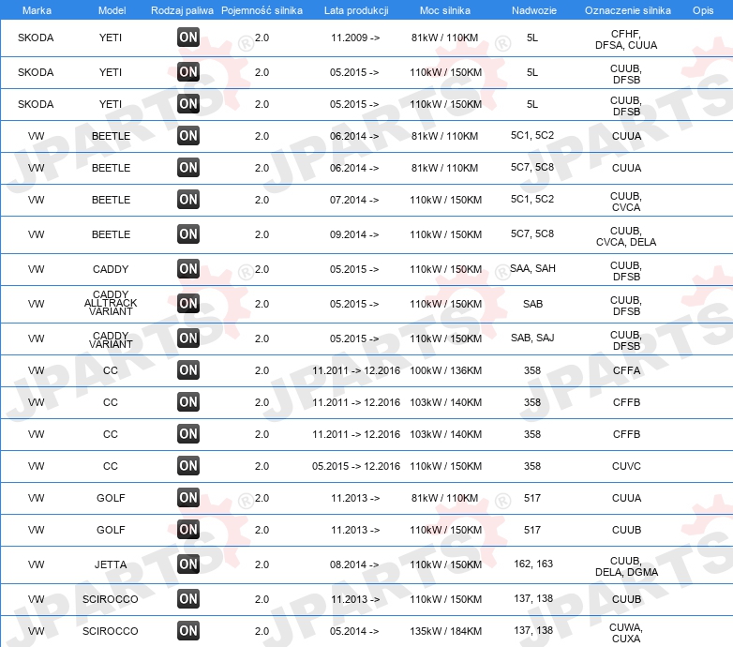
Task: Click the production date 09.2014 ->
Action: coord(354,234)
